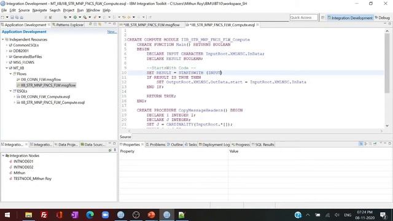Open the Project menu
The height and width of the screenshot is (221, 393).
68,10
